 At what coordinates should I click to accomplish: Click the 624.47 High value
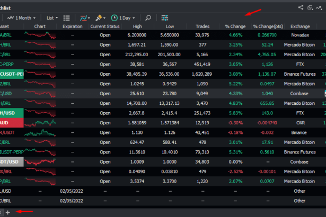137,142
